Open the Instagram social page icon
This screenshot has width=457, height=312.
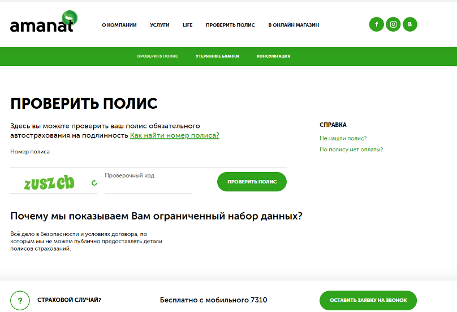click(x=394, y=24)
